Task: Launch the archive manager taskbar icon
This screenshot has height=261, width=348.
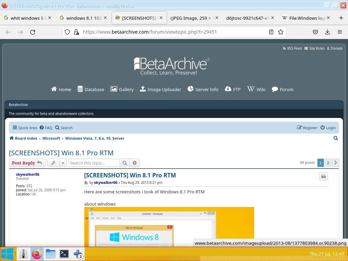Action: tap(23, 254)
